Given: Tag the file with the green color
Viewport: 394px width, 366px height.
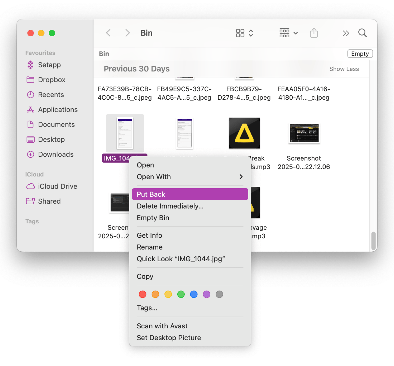Looking at the screenshot, I should (181, 294).
